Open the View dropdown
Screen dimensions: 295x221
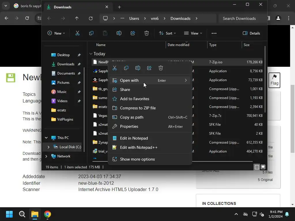click(x=193, y=33)
